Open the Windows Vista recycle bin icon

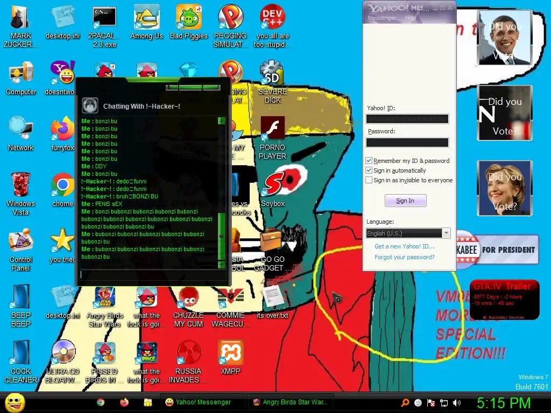pyautogui.click(x=20, y=194)
